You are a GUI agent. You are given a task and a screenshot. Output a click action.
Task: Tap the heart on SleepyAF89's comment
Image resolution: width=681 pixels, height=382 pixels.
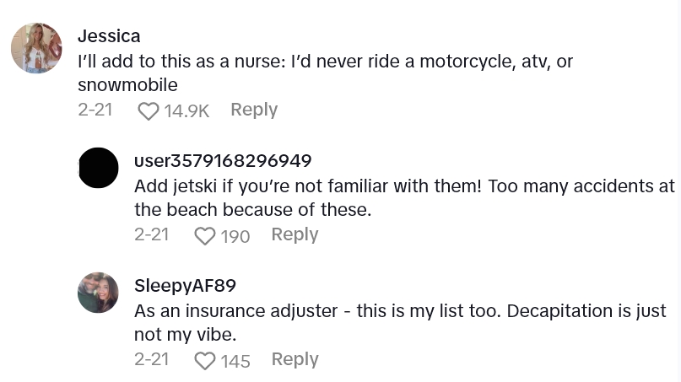[x=204, y=361]
